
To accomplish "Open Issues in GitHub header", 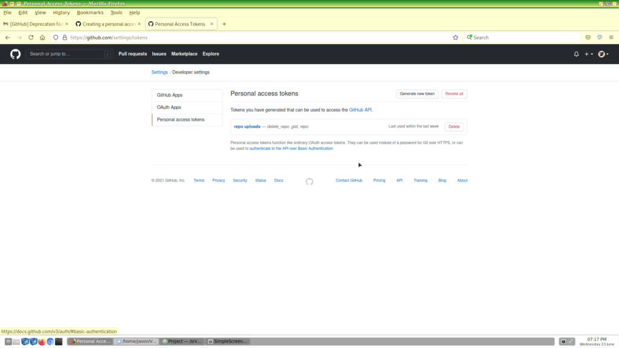I will tap(159, 54).
